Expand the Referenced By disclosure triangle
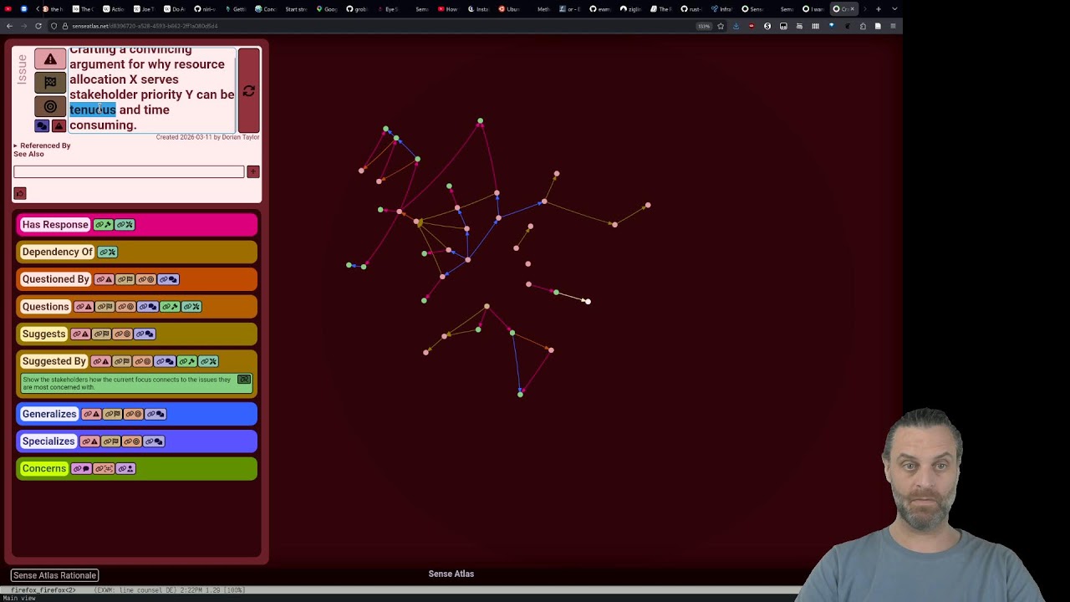The height and width of the screenshot is (602, 1070). click(15, 145)
